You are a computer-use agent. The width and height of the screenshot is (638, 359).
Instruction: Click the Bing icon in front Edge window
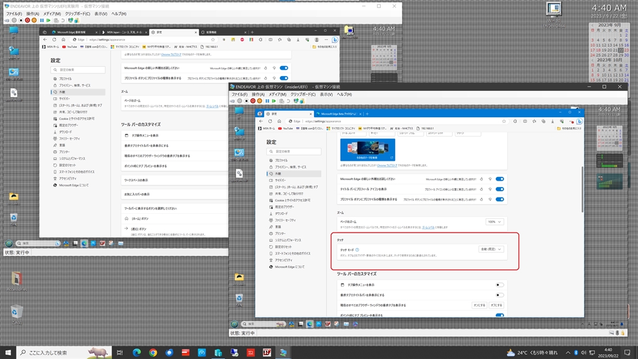(x=579, y=121)
